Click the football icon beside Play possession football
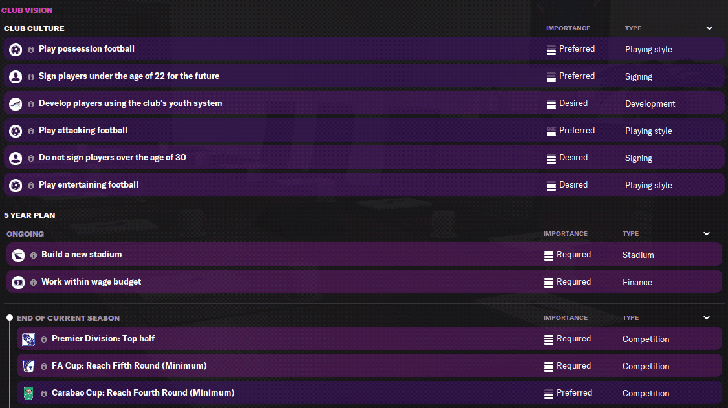Viewport: 728px width, 408px height. [16, 49]
